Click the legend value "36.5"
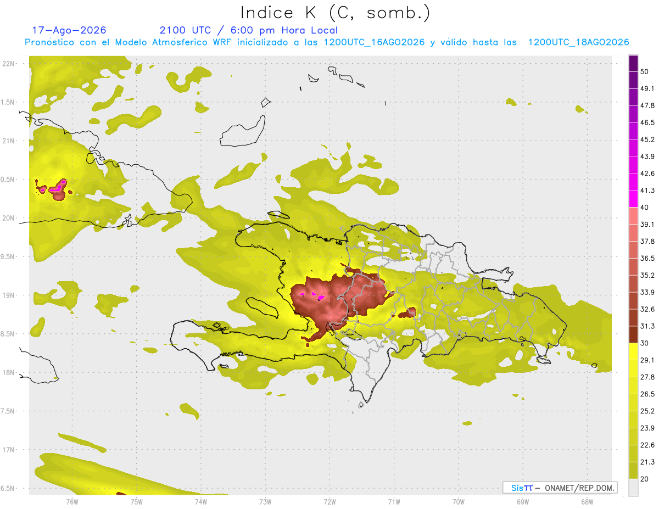 647,258
